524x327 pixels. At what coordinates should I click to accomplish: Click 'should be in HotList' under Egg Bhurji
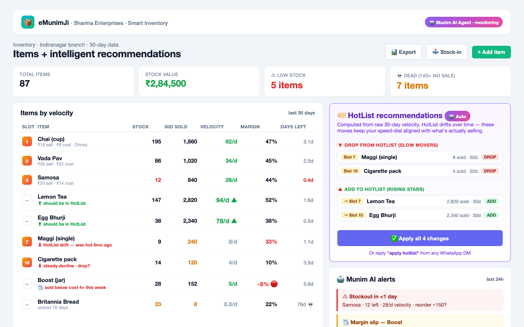click(62, 224)
